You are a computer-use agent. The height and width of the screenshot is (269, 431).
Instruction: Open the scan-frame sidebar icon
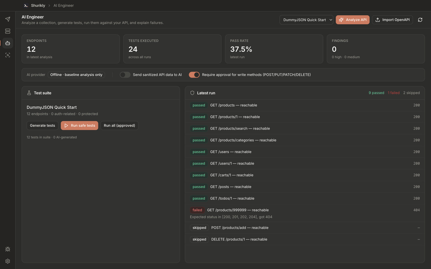pyautogui.click(x=8, y=55)
